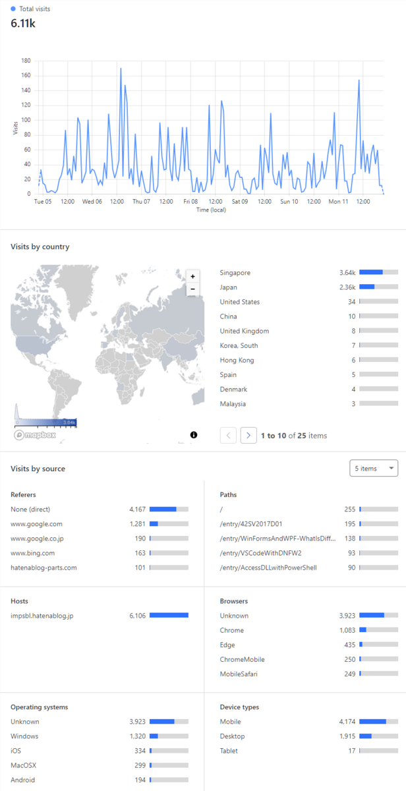Select United Kingdom row
The height and width of the screenshot is (791, 406).
(308, 331)
